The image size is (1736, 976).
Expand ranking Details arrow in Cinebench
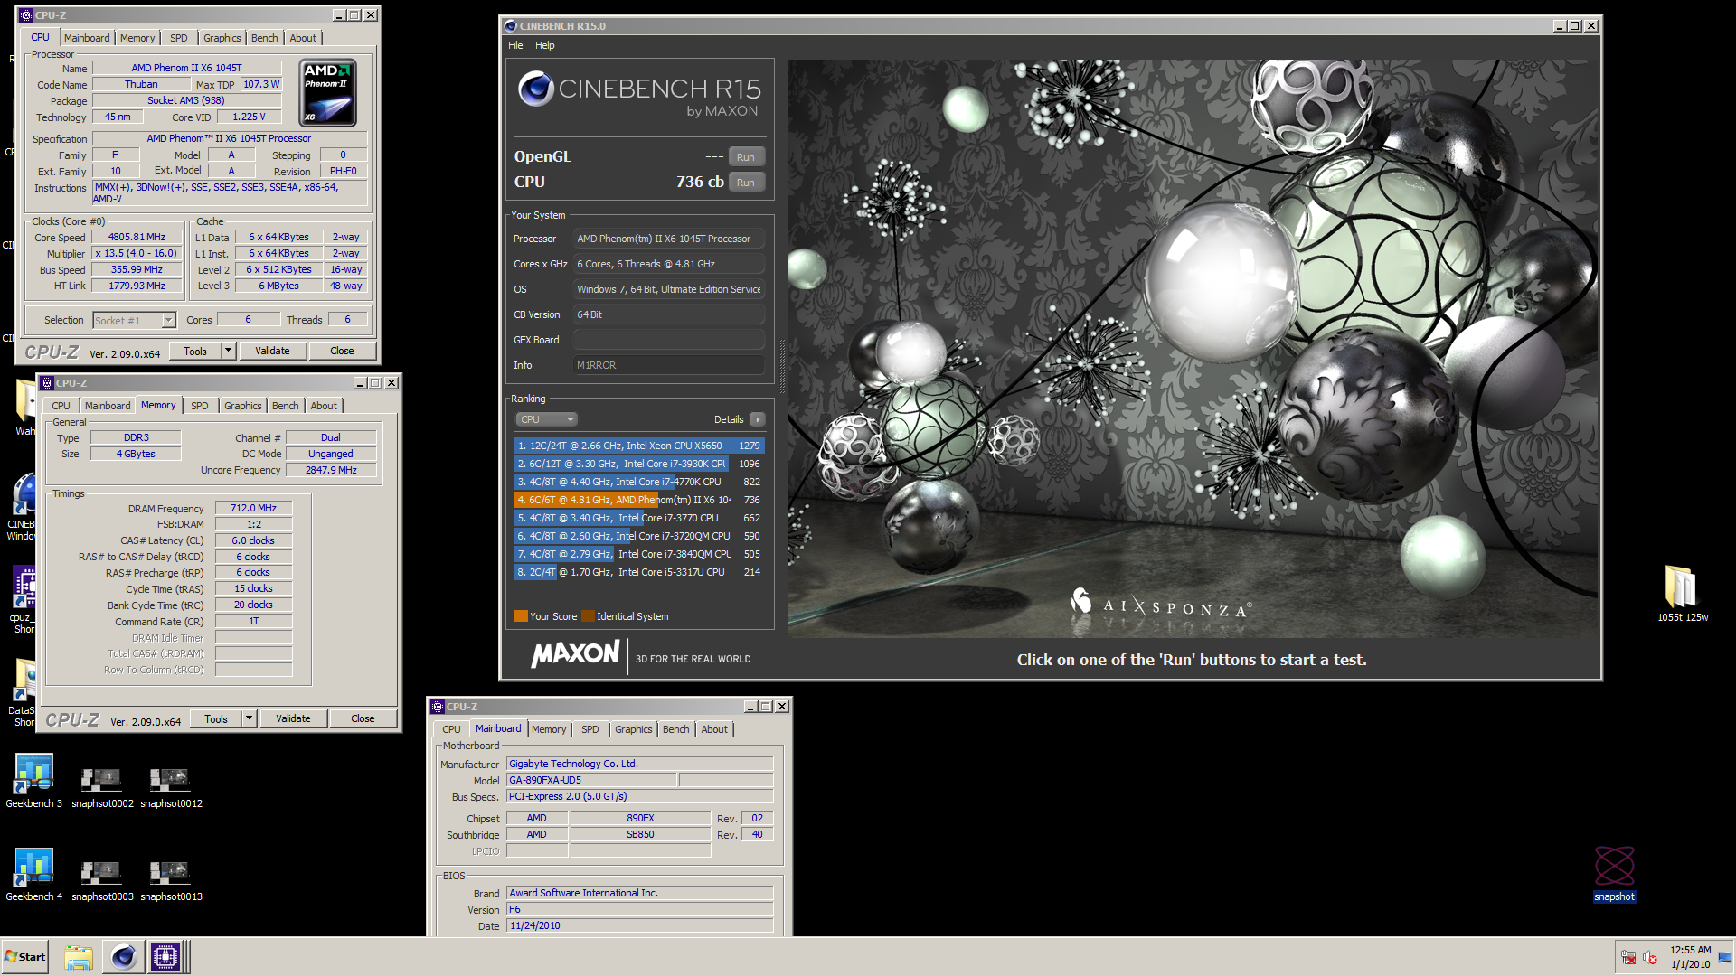[758, 419]
